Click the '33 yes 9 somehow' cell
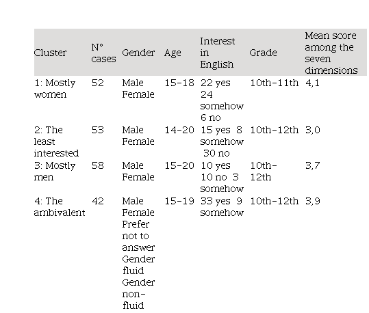The image size is (369, 313). click(x=222, y=207)
